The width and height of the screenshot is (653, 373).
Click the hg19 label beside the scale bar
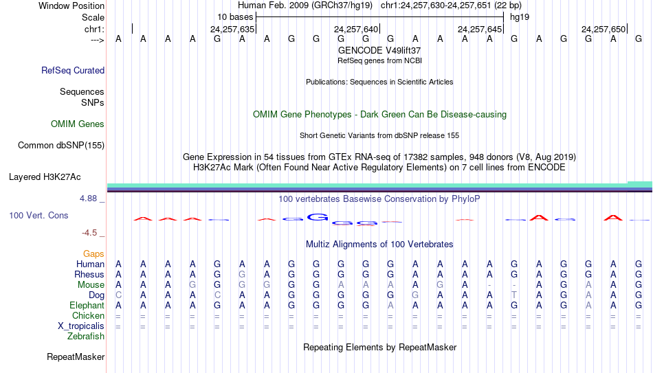[520, 17]
